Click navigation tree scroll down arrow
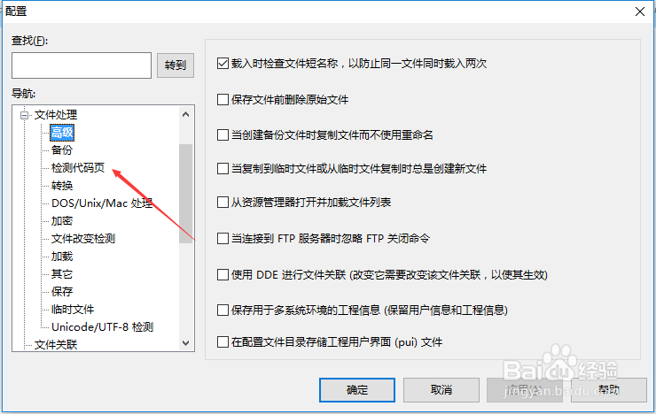This screenshot has width=656, height=414. tap(186, 343)
